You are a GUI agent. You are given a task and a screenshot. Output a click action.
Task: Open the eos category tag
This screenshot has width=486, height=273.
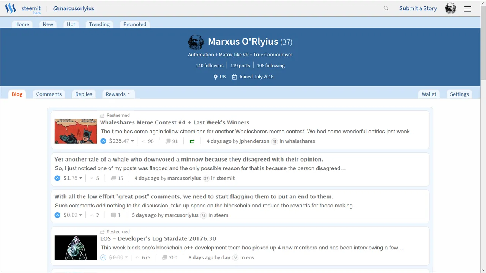click(x=250, y=257)
